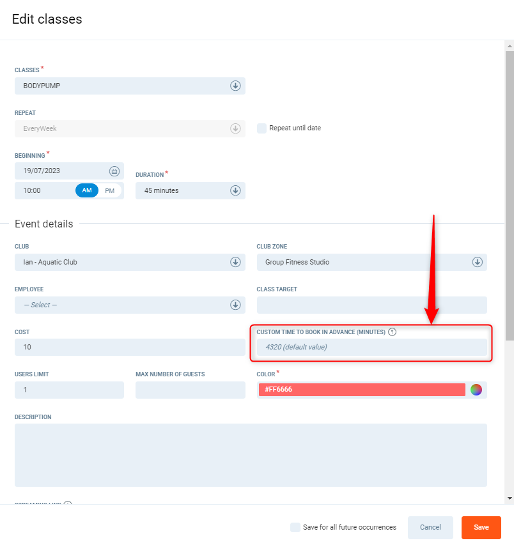Open the color wheel picker icon
Image resolution: width=514 pixels, height=552 pixels.
(x=476, y=390)
